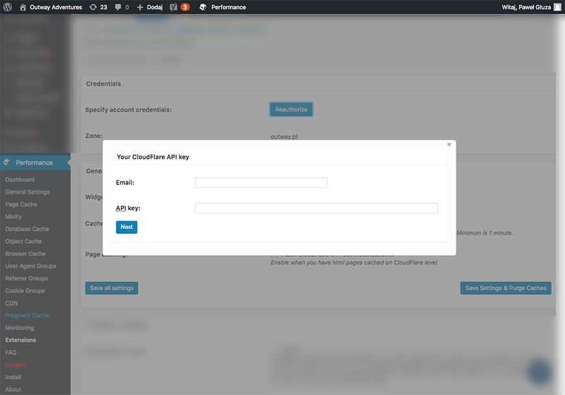Focus the Email input field
Screen dimensions: 565x395
(261, 183)
